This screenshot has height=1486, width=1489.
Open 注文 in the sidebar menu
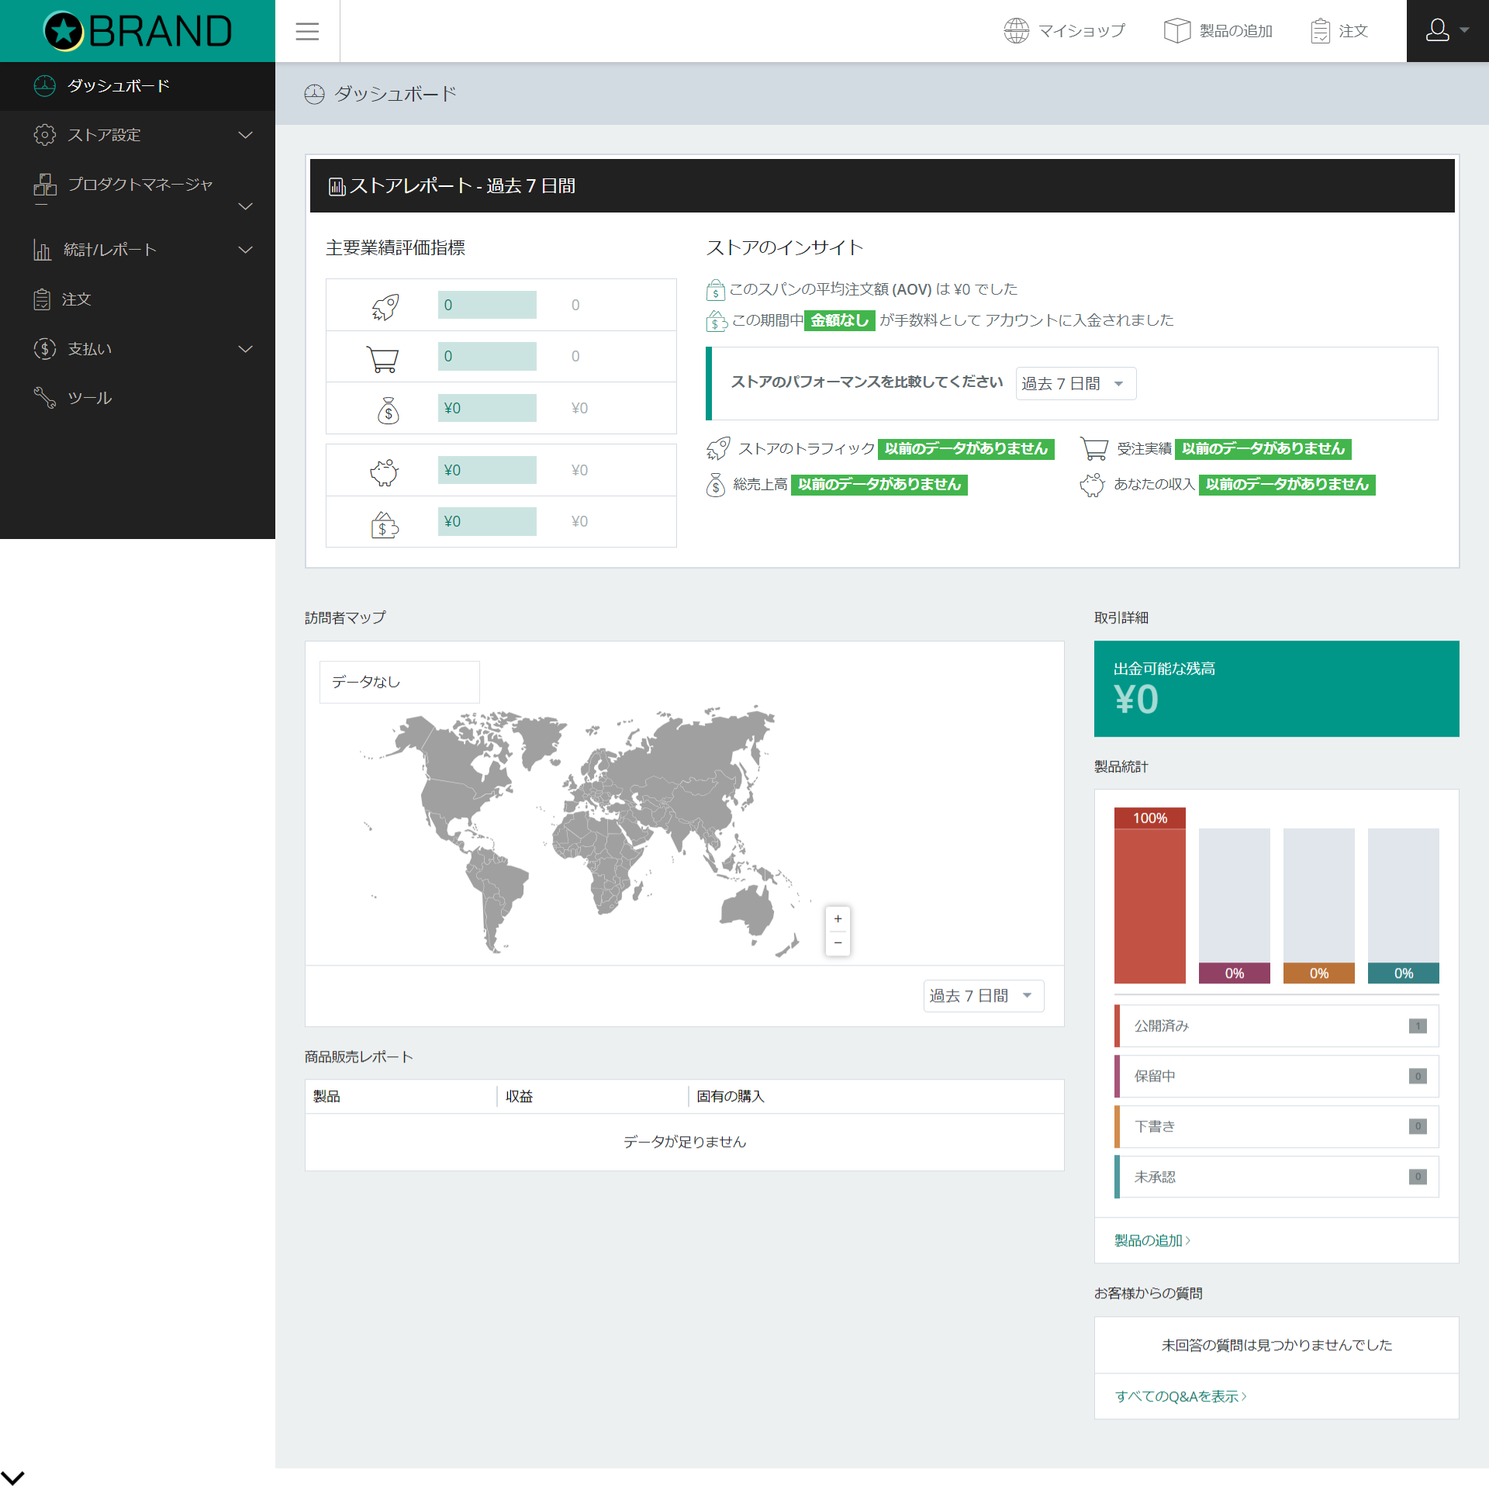click(x=76, y=299)
